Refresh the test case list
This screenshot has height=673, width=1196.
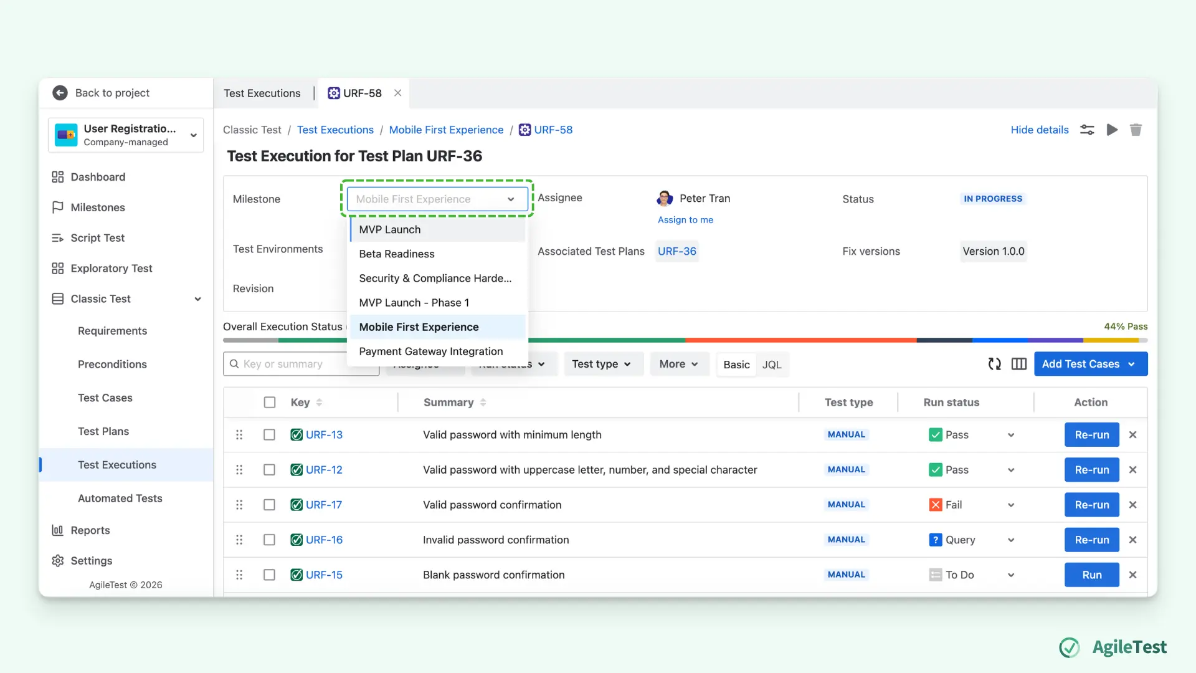pos(995,364)
